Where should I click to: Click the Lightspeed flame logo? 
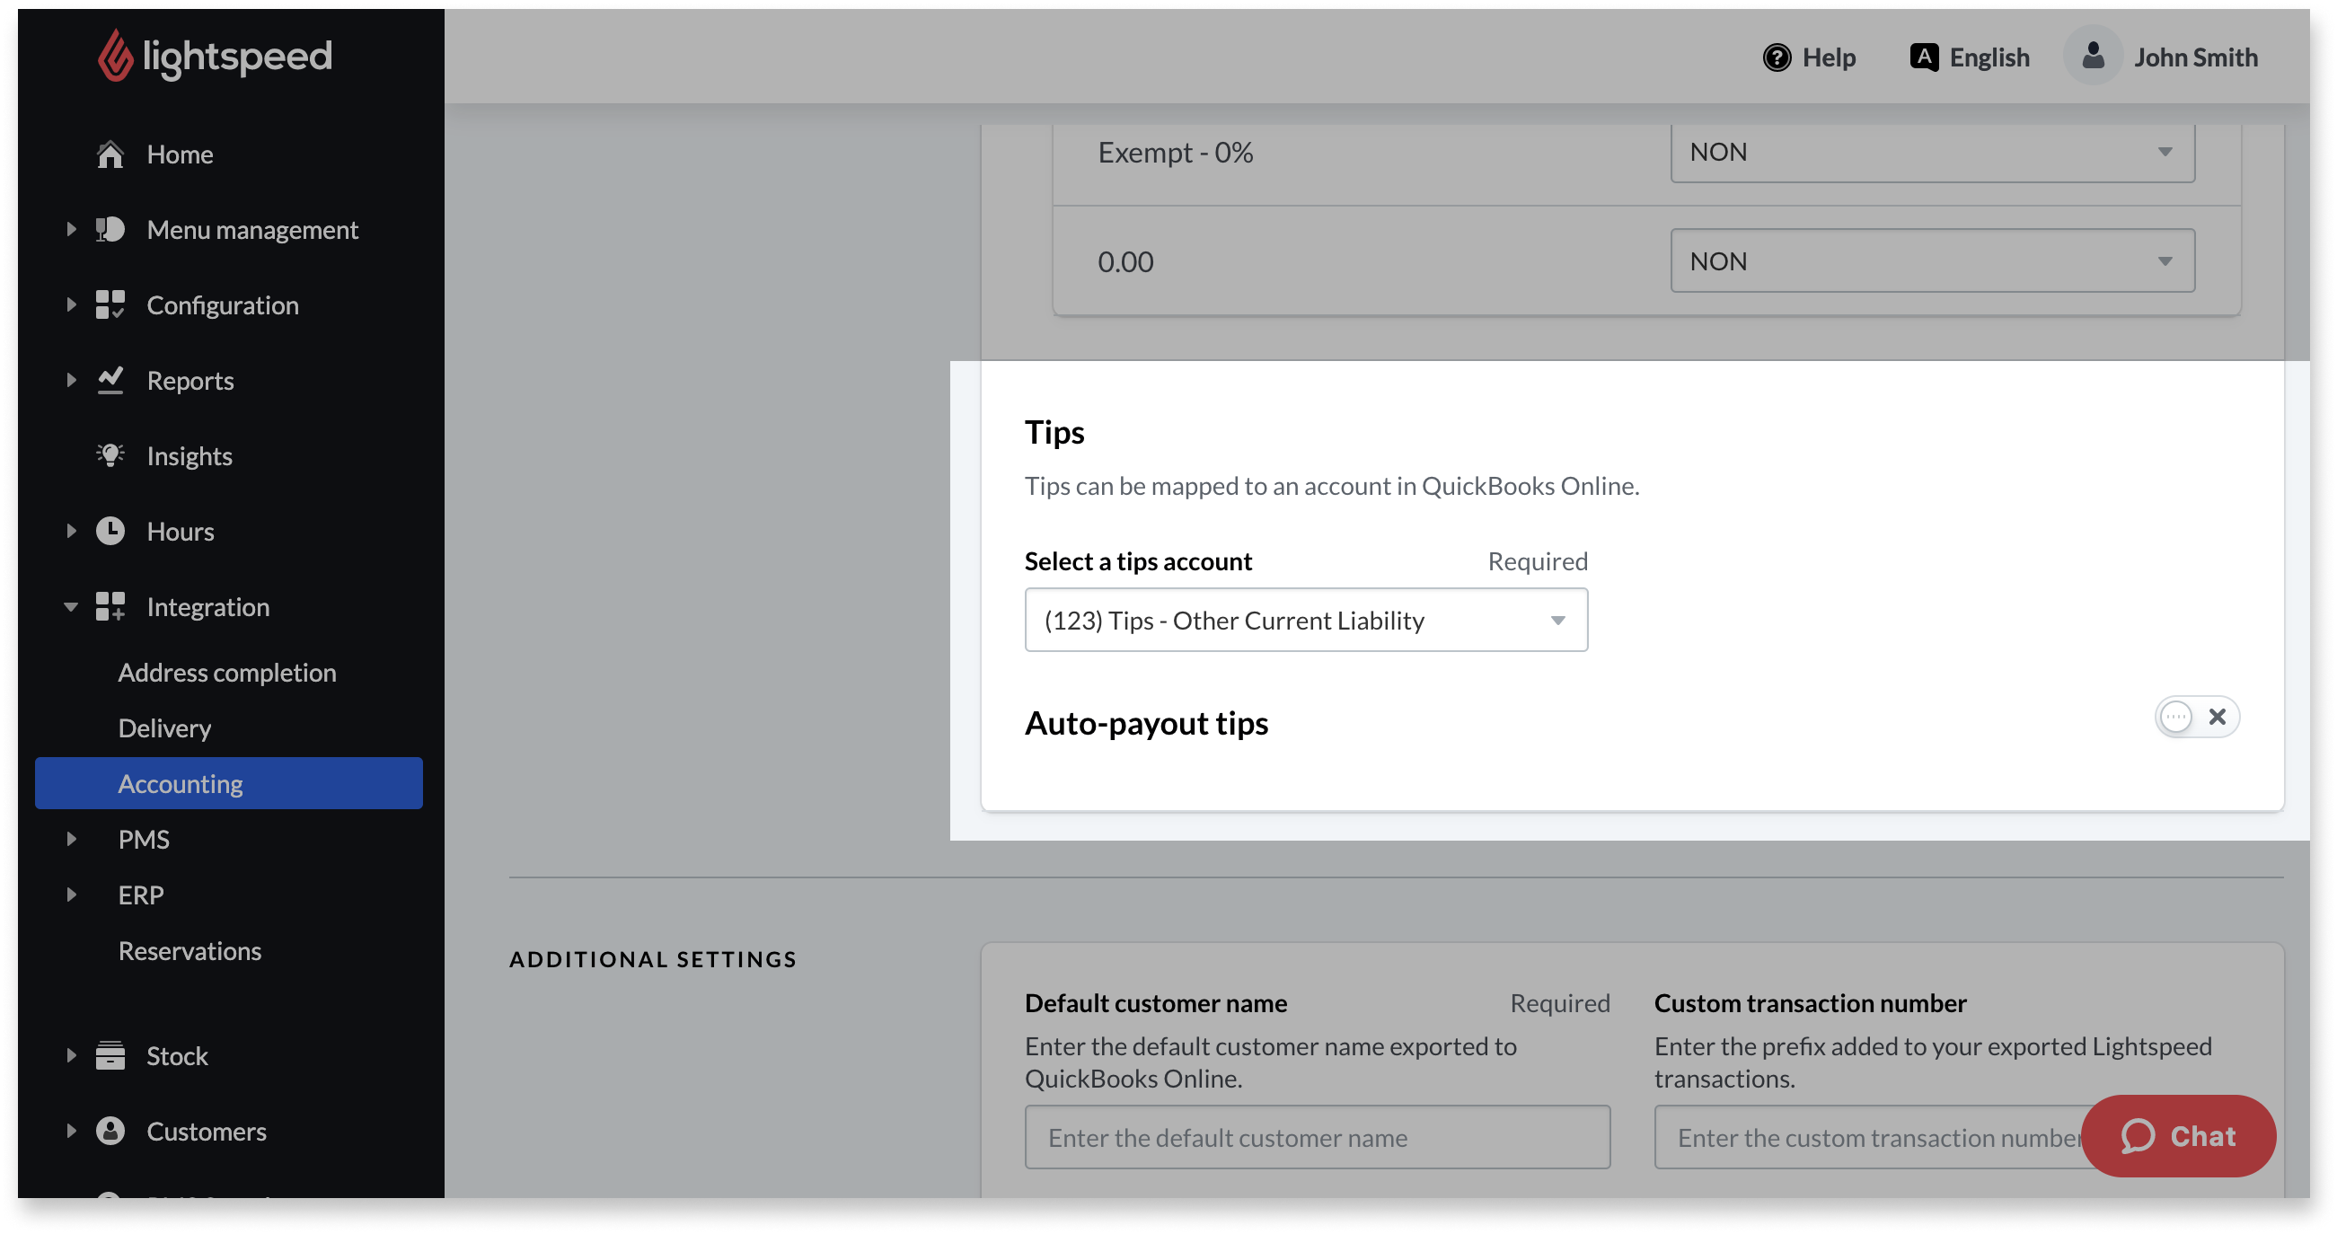coord(115,57)
